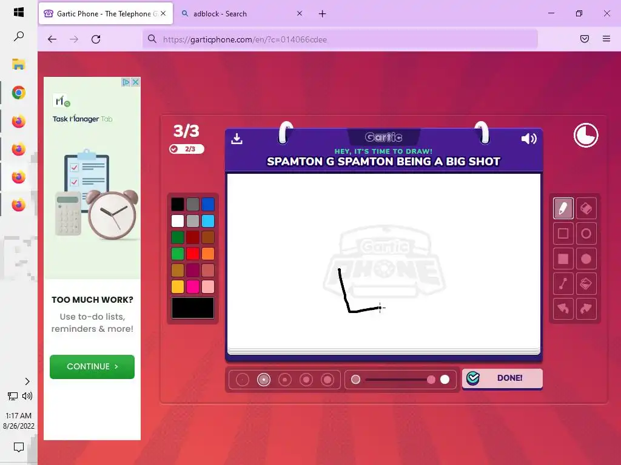This screenshot has height=465, width=621.
Task: Select the line tool
Action: 563,283
